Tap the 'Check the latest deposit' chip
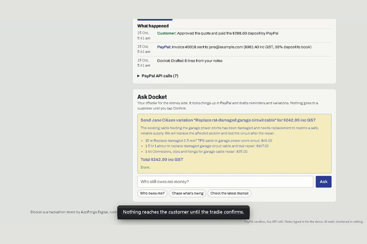367x244 pixels. coord(229,193)
